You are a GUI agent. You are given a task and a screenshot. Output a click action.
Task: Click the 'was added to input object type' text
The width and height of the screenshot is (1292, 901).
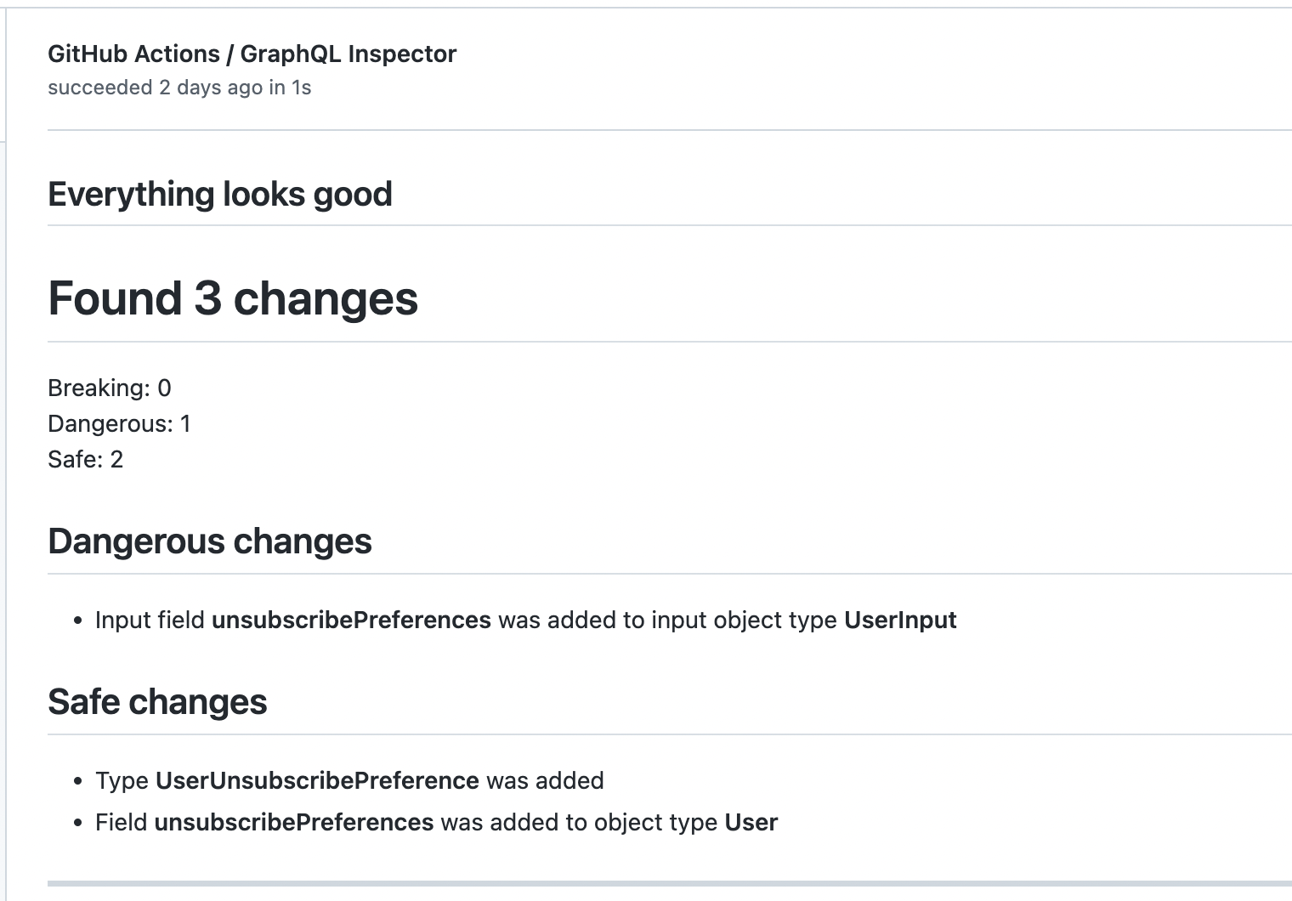[667, 620]
